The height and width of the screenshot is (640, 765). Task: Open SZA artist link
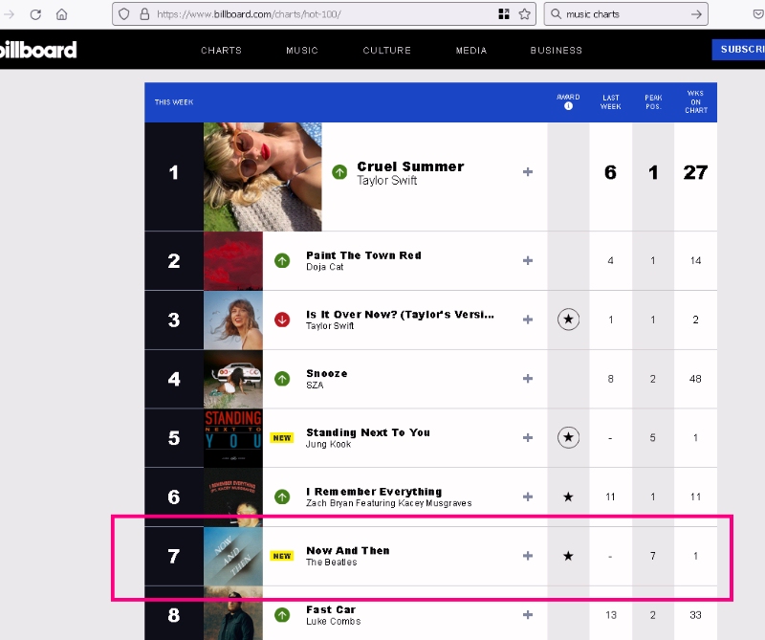tap(315, 386)
